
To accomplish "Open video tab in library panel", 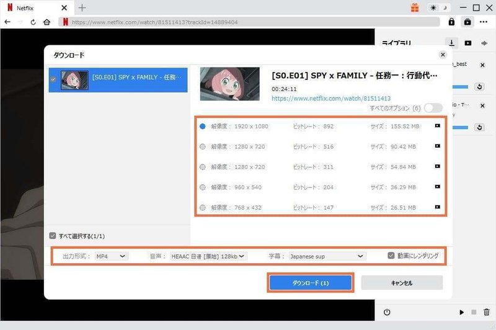I will (x=468, y=43).
